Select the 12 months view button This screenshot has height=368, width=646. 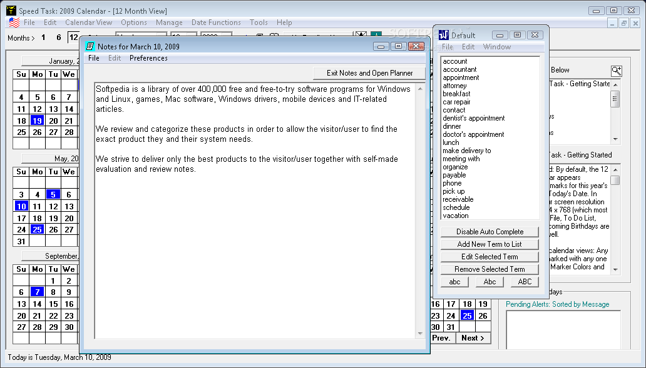(73, 37)
